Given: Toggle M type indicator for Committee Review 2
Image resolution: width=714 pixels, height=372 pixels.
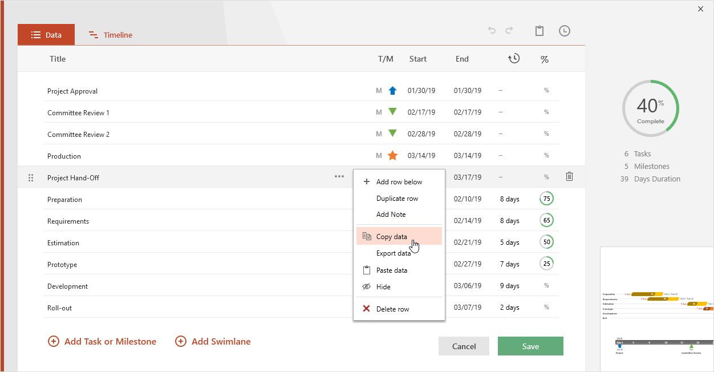Looking at the screenshot, I should point(379,134).
